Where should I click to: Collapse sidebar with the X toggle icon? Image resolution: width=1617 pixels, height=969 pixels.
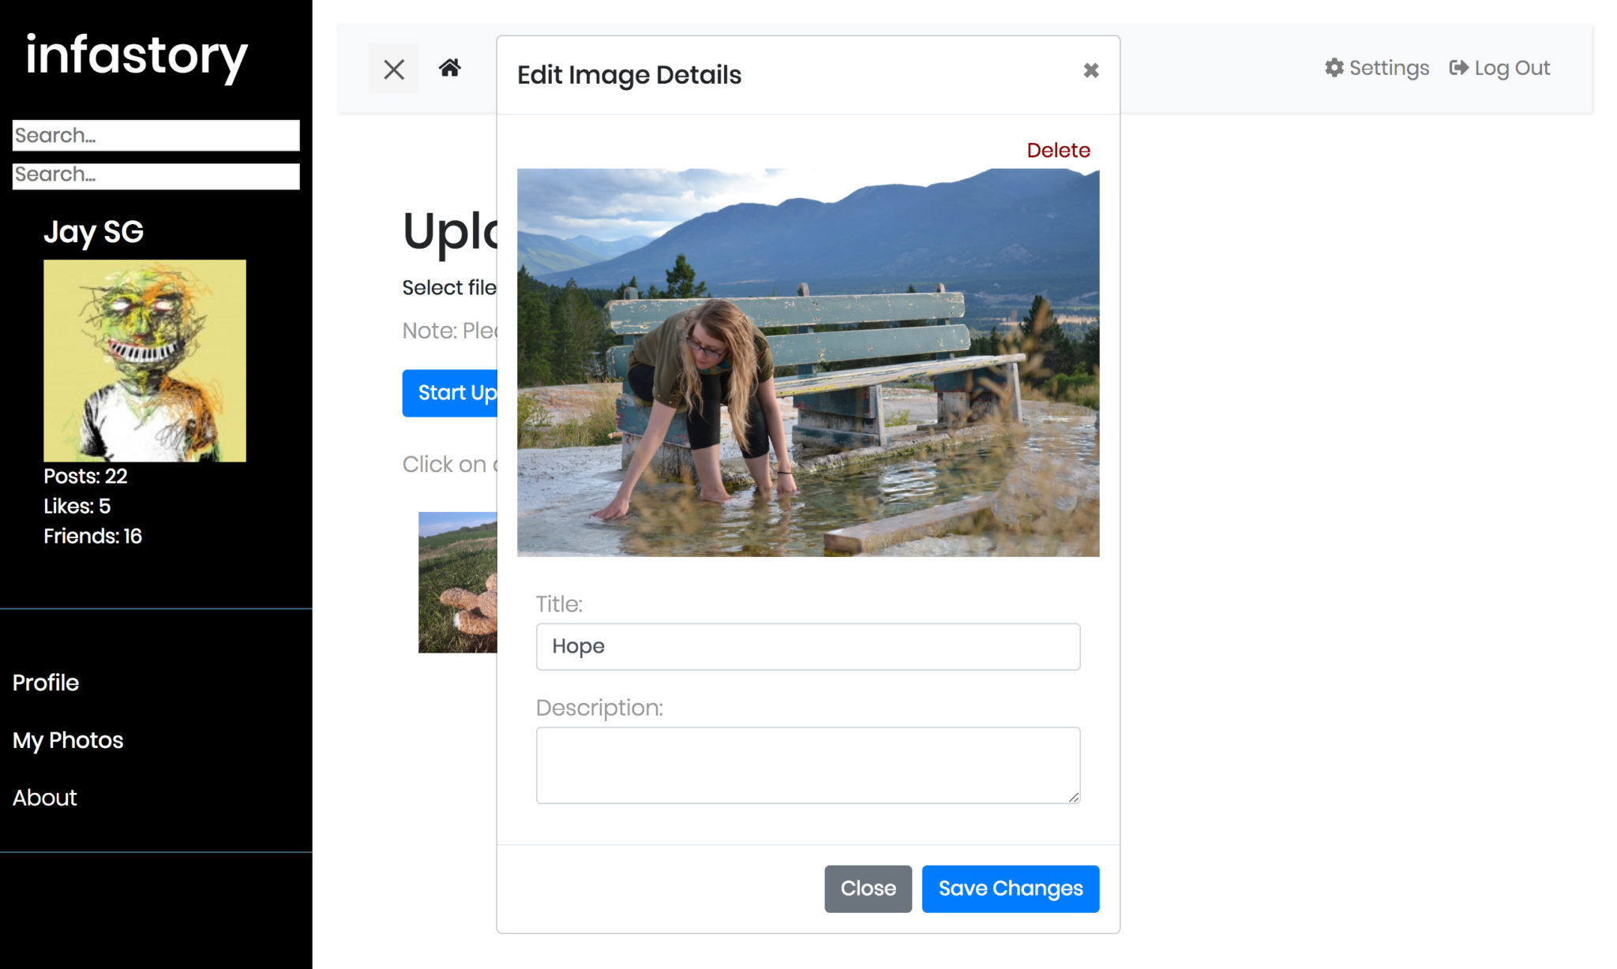point(393,69)
